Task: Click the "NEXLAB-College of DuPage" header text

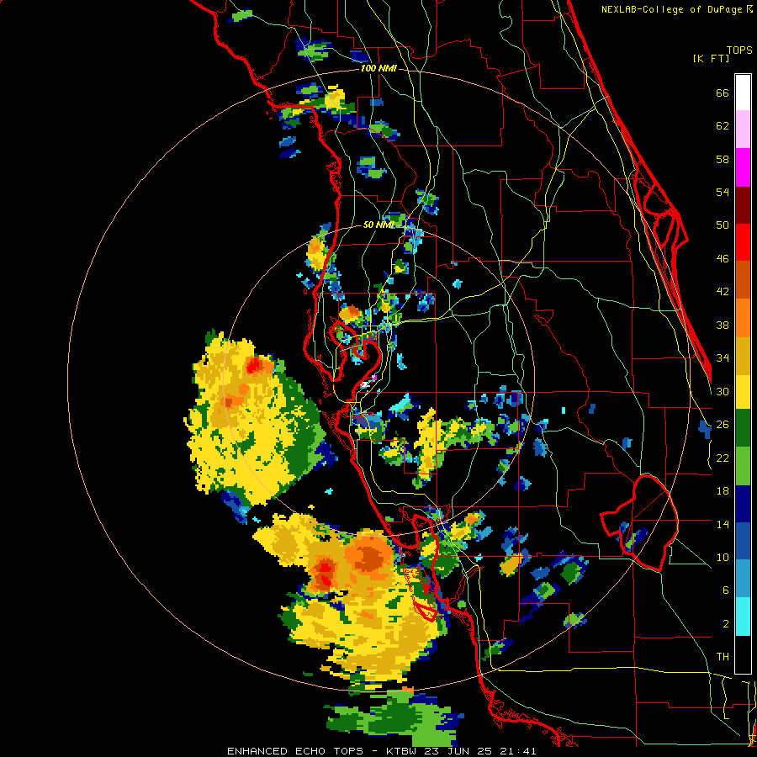Action: (x=672, y=9)
